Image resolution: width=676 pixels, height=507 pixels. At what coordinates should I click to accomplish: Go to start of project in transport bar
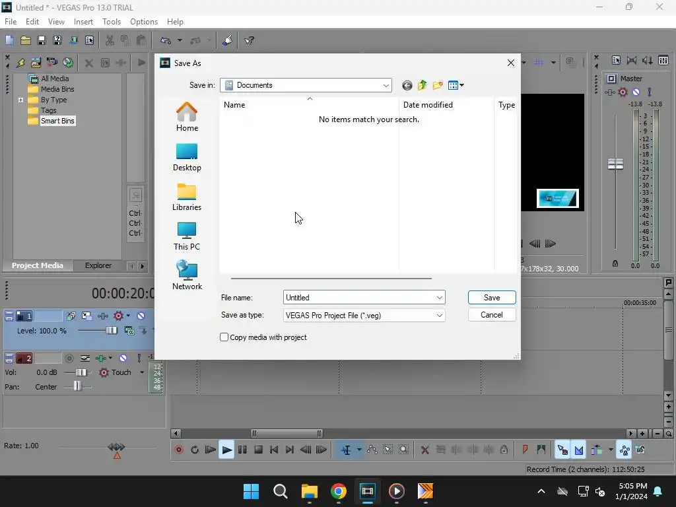pyautogui.click(x=274, y=450)
